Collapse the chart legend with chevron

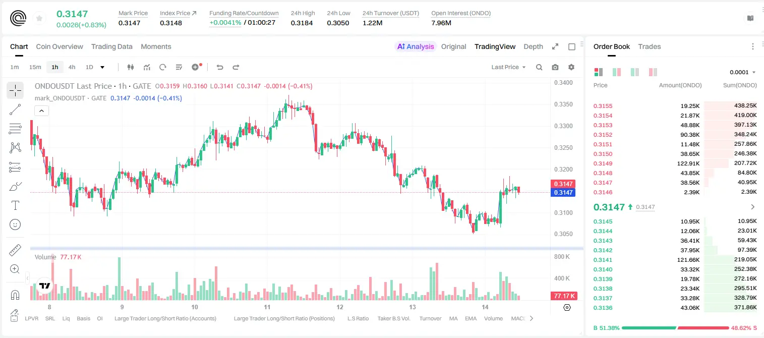[x=42, y=110]
